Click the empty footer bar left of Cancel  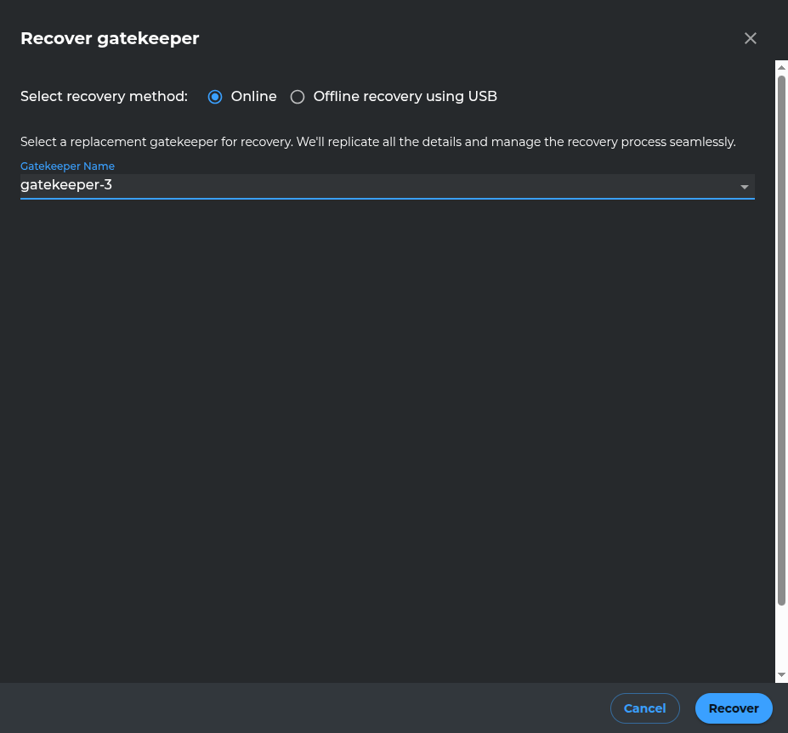point(298,708)
